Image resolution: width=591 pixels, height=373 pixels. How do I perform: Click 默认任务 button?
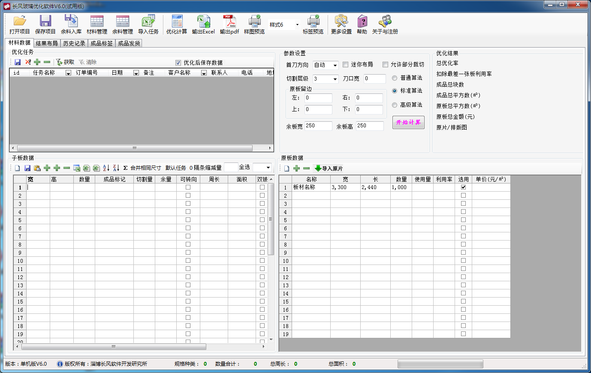pyautogui.click(x=176, y=168)
